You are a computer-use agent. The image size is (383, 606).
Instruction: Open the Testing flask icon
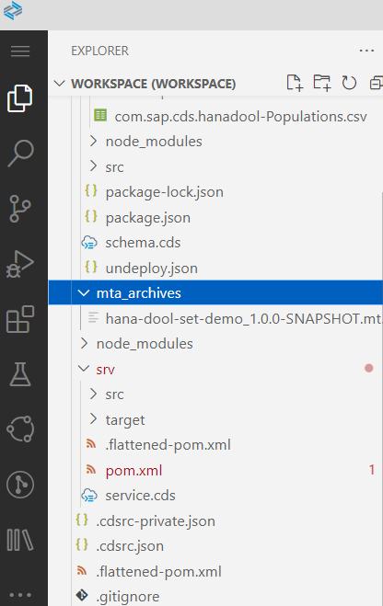20,374
